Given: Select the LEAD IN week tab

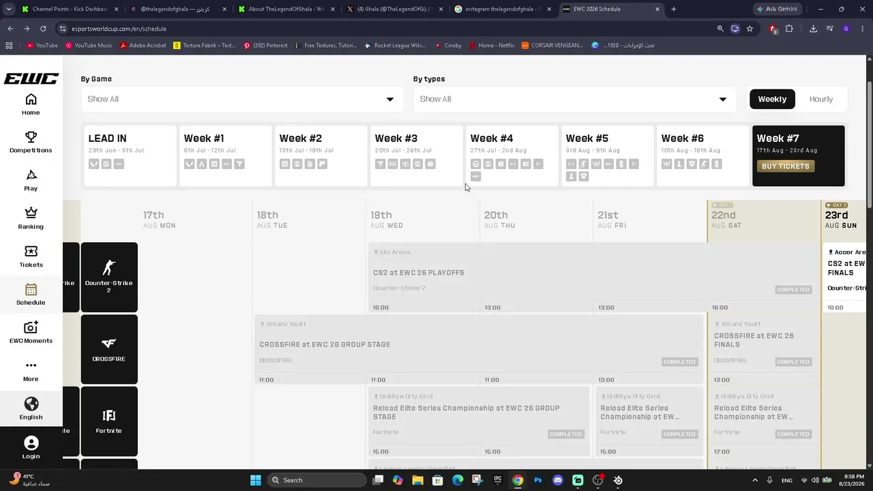Looking at the screenshot, I should coord(130,155).
